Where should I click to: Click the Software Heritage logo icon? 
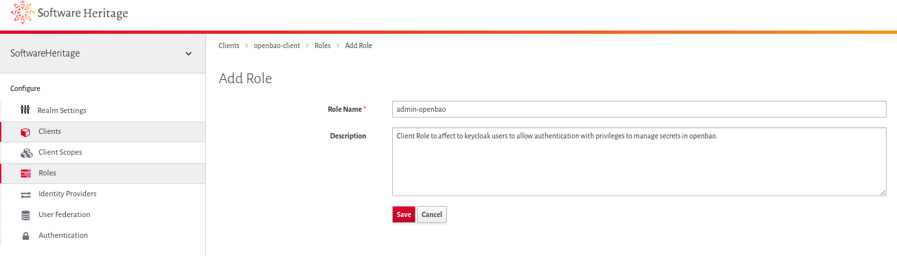pyautogui.click(x=22, y=13)
